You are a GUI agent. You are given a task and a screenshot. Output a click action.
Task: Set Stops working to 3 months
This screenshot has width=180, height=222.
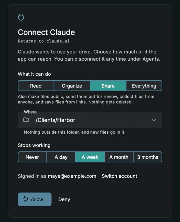click(x=148, y=157)
